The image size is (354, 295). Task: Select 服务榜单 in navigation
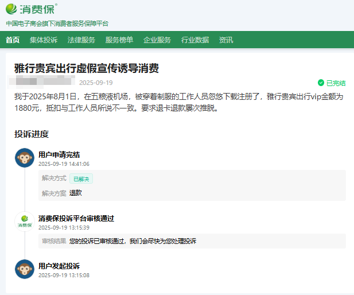point(119,40)
